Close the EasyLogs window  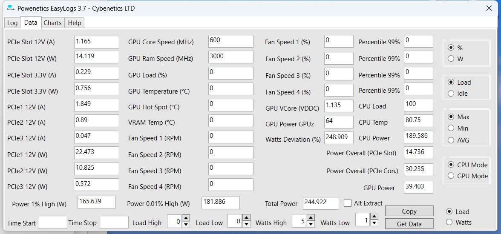[x=489, y=8]
